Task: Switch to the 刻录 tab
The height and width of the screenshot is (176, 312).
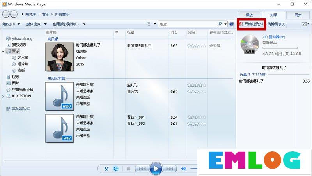Action: click(274, 15)
